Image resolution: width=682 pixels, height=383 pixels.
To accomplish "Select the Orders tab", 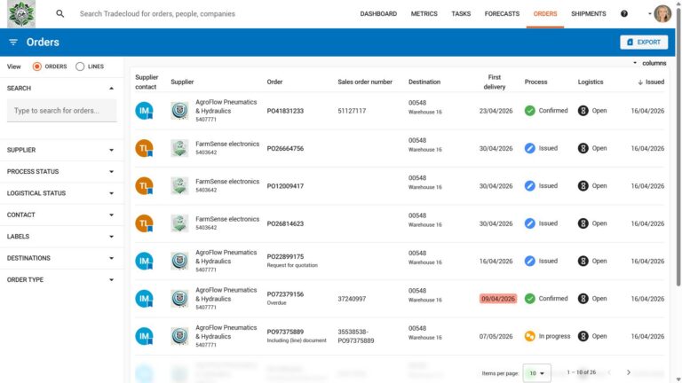I will click(545, 14).
